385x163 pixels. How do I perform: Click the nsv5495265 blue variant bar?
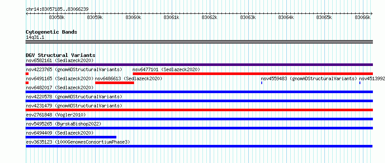pyautogui.click(x=199, y=128)
